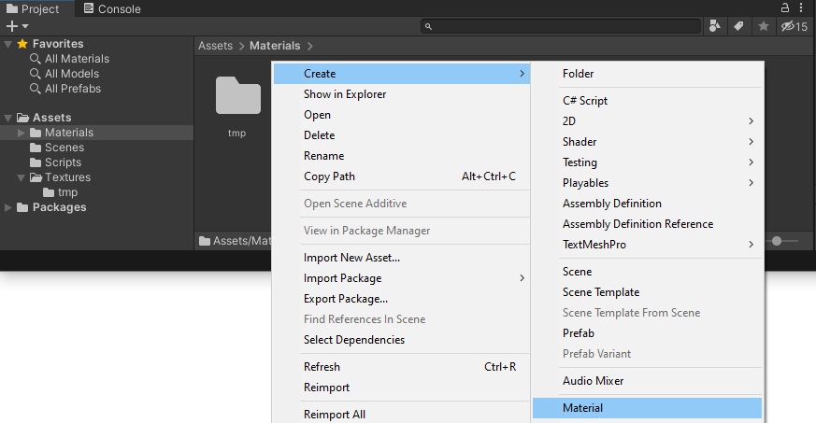Click the star save-search icon

click(x=763, y=26)
